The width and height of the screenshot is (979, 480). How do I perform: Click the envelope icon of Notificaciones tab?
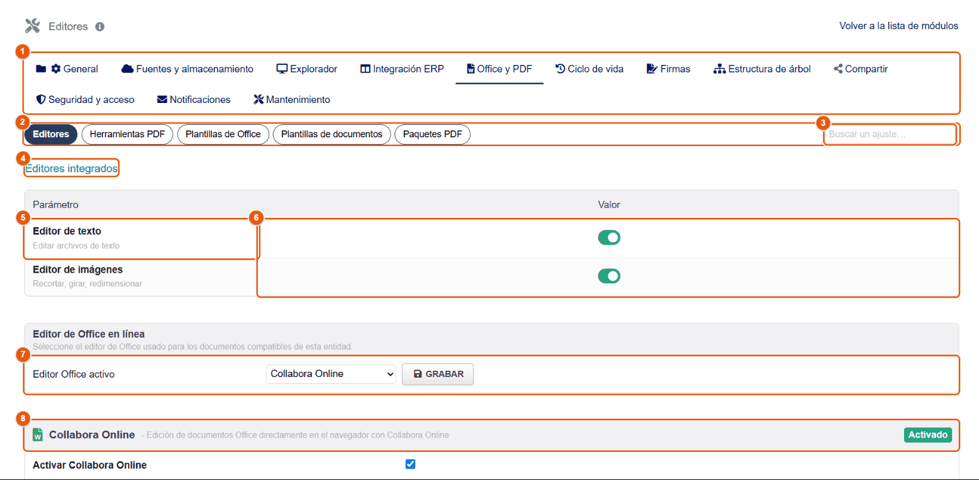pyautogui.click(x=162, y=99)
